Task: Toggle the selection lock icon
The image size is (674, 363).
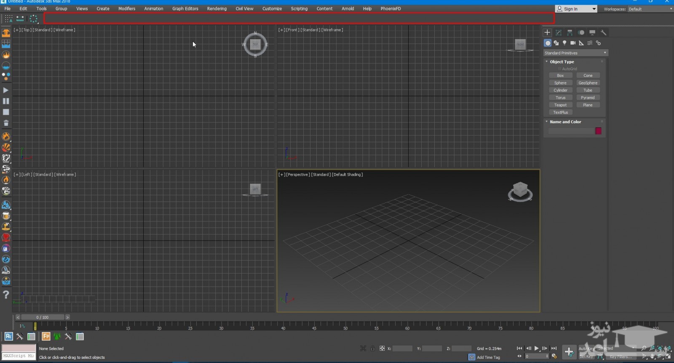Action: pyautogui.click(x=373, y=348)
